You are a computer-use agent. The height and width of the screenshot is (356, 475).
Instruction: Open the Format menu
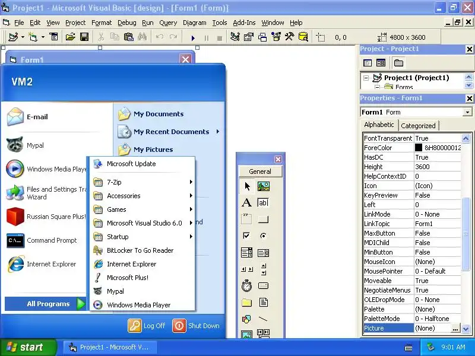click(102, 23)
